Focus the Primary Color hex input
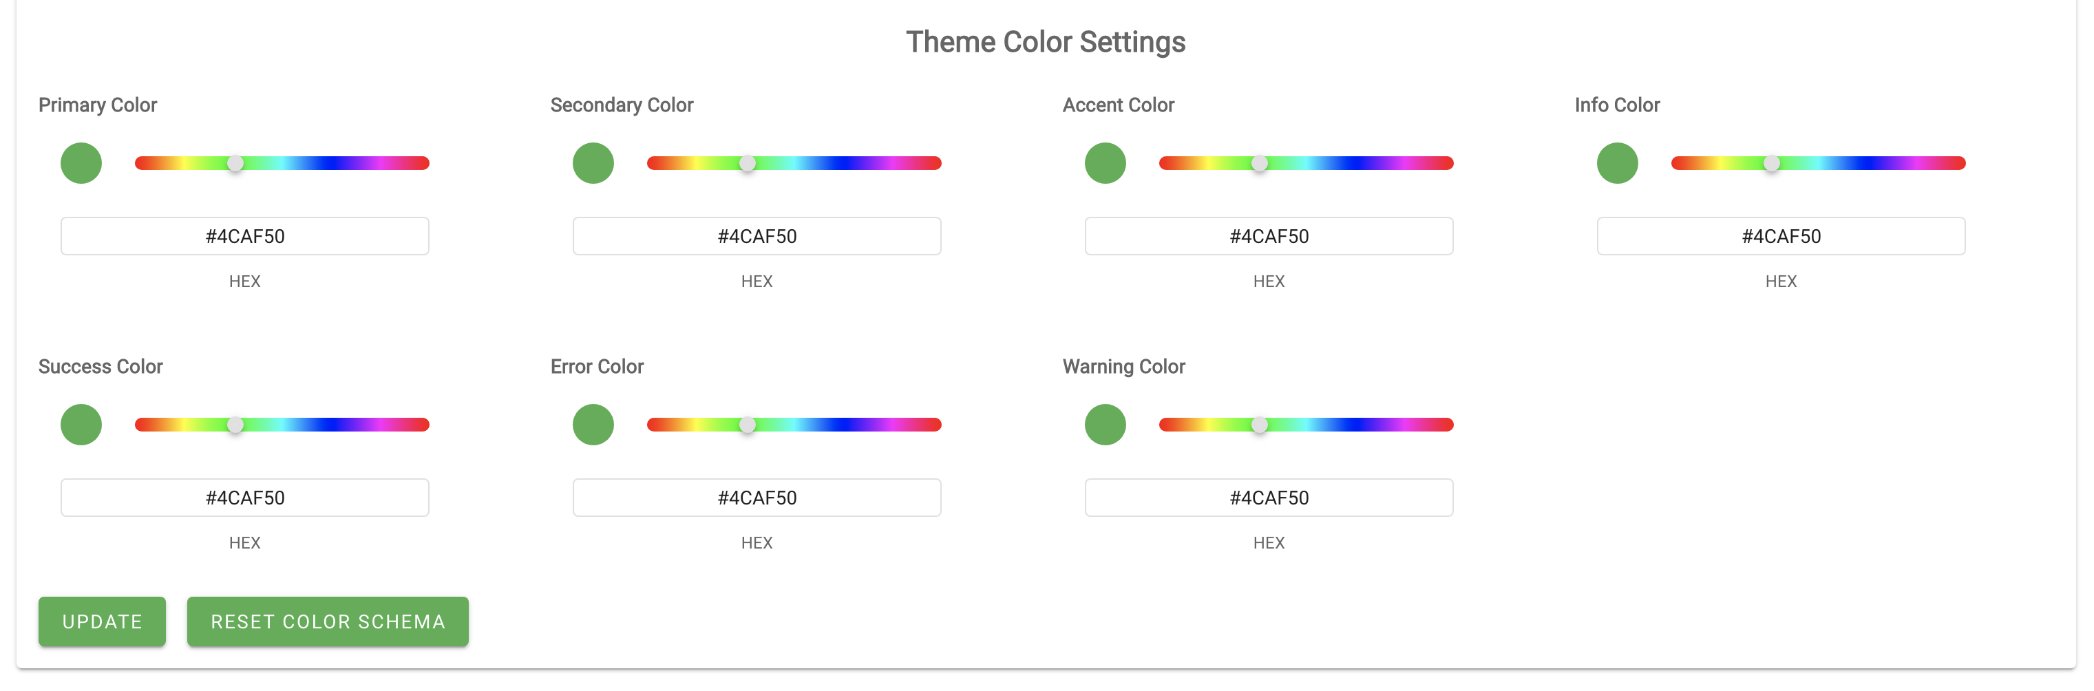 244,237
